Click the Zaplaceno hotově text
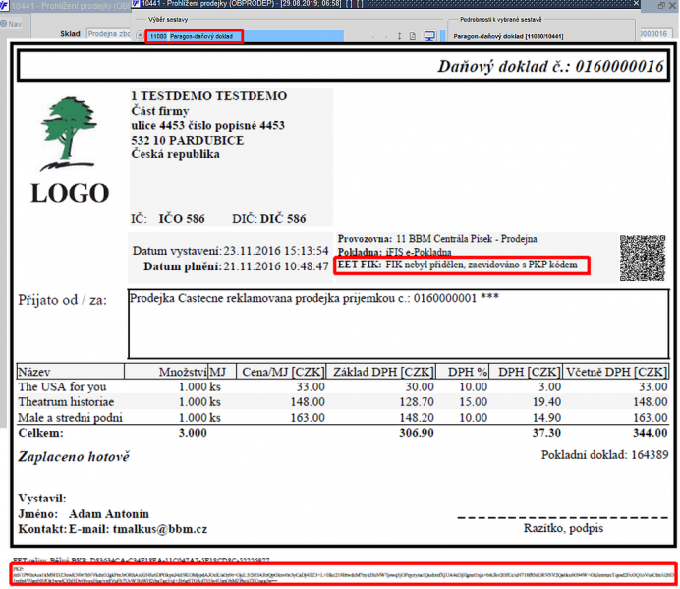680x589 pixels. (74, 456)
